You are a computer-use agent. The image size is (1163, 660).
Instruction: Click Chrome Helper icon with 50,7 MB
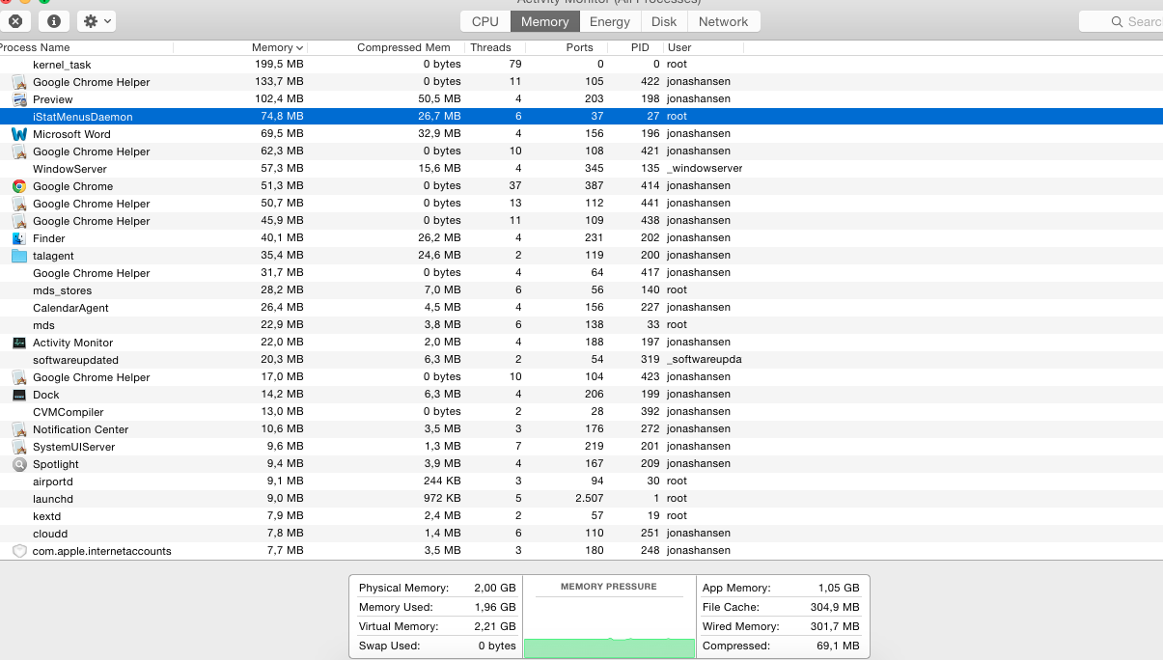[x=19, y=204]
